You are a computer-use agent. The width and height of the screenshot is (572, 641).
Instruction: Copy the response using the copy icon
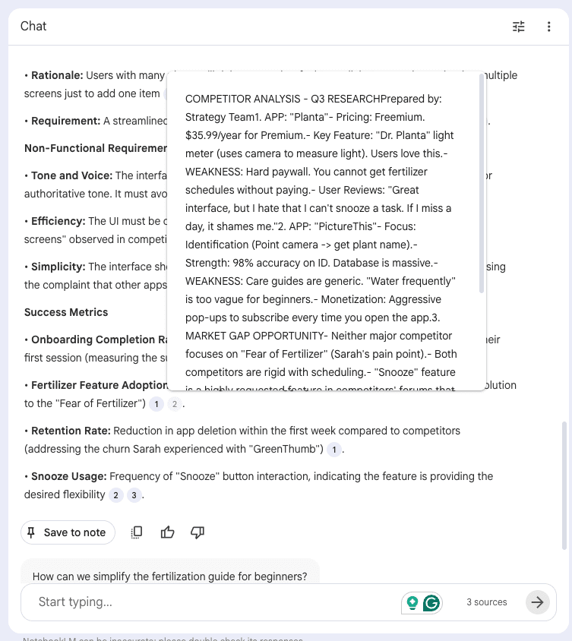coord(137,532)
